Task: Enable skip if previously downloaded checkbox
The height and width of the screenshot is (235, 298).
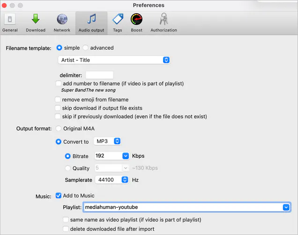Action: point(58,116)
